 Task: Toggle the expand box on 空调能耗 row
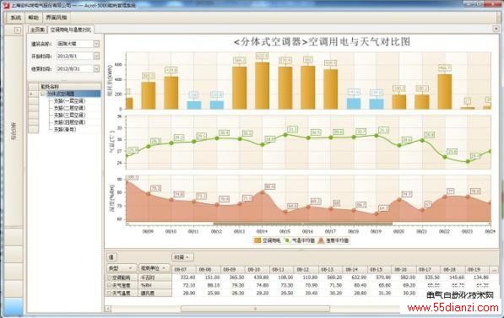(x=109, y=278)
